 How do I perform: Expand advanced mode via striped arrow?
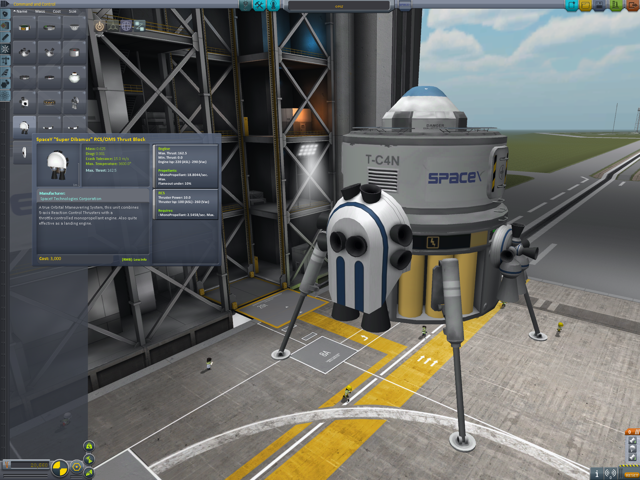4,4
